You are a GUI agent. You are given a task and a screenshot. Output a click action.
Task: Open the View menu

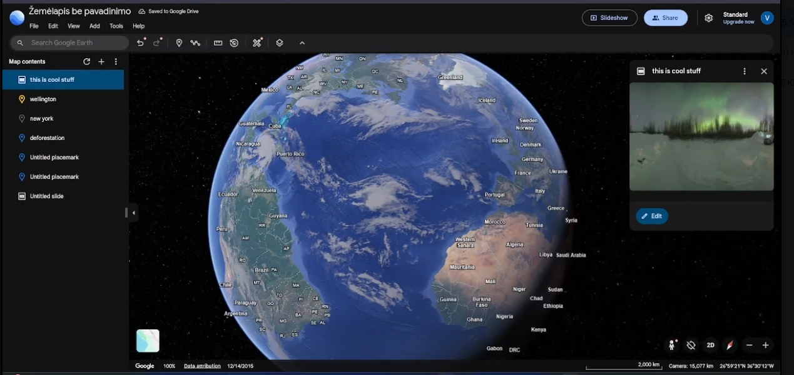[74, 26]
